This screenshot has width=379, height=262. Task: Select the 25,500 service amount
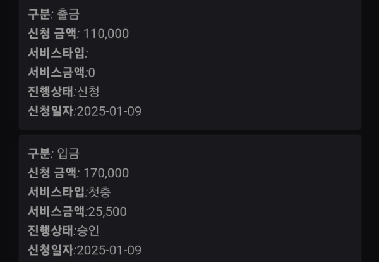point(107,211)
